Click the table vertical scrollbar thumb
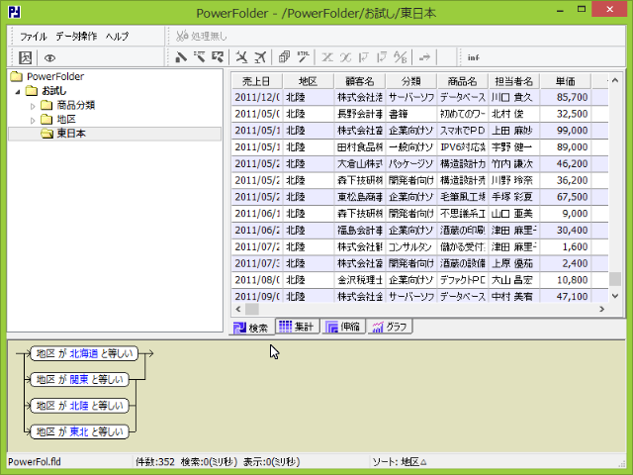Screen dimensions: 633x475 [x=615, y=279]
